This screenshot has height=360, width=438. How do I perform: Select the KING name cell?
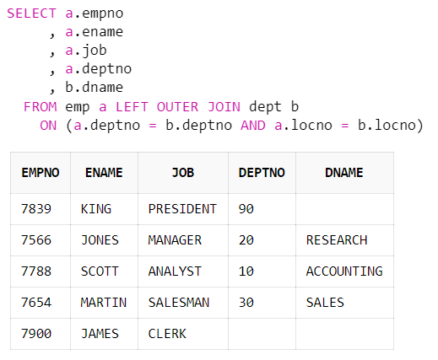(104, 209)
